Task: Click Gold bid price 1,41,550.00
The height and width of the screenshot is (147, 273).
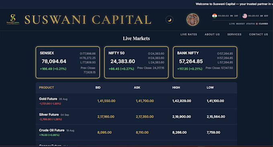Action: pos(106,101)
